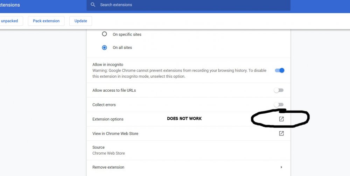
Task: Select the On all sites radio button
Action: [104, 48]
